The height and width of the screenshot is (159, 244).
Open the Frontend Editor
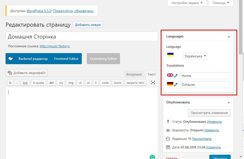[66, 59]
